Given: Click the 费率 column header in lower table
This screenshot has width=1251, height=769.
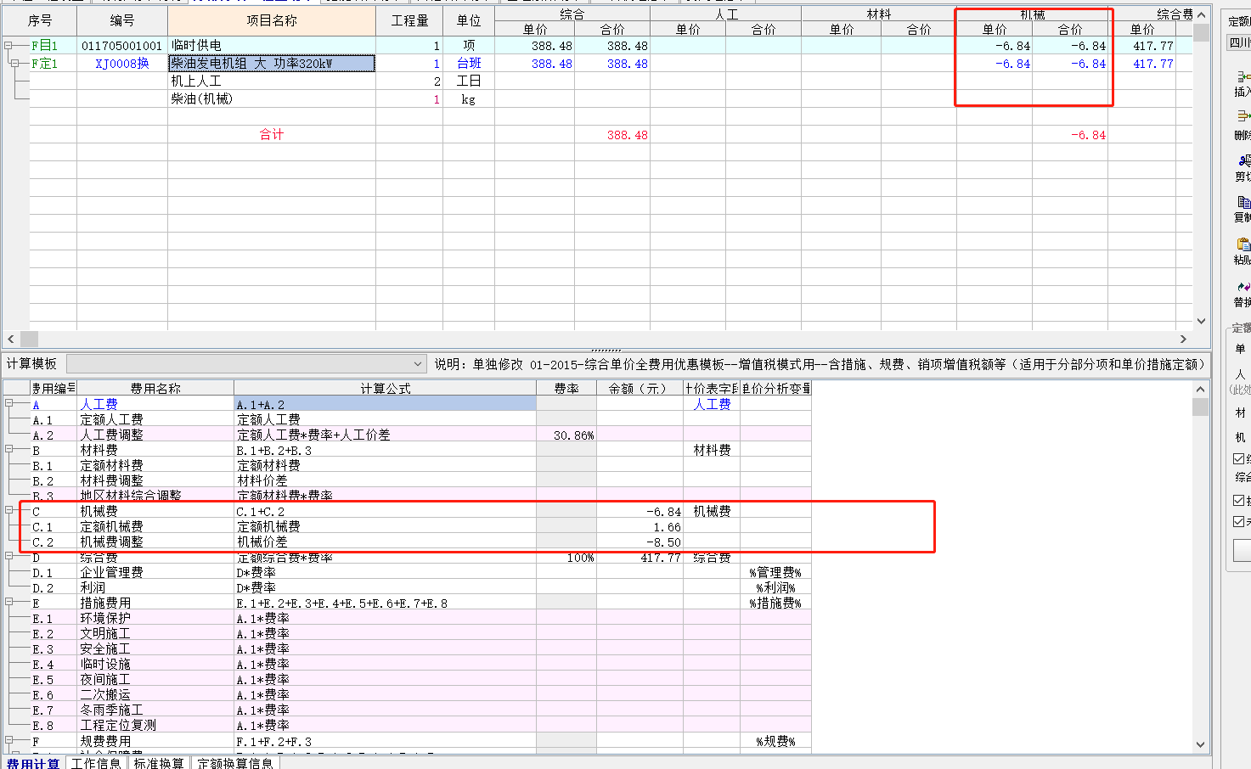Looking at the screenshot, I should (566, 388).
